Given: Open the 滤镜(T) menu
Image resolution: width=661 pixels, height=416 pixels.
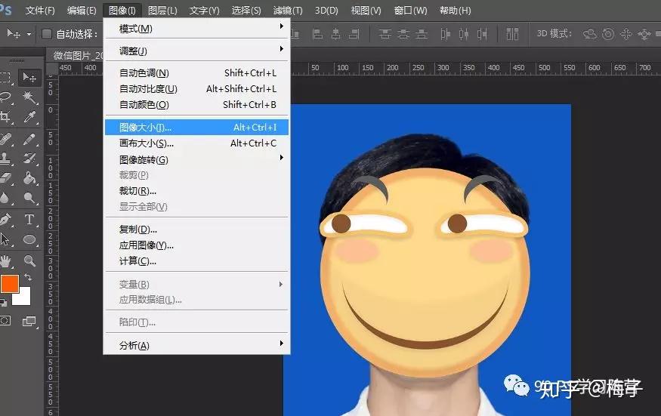Looking at the screenshot, I should 288,10.
